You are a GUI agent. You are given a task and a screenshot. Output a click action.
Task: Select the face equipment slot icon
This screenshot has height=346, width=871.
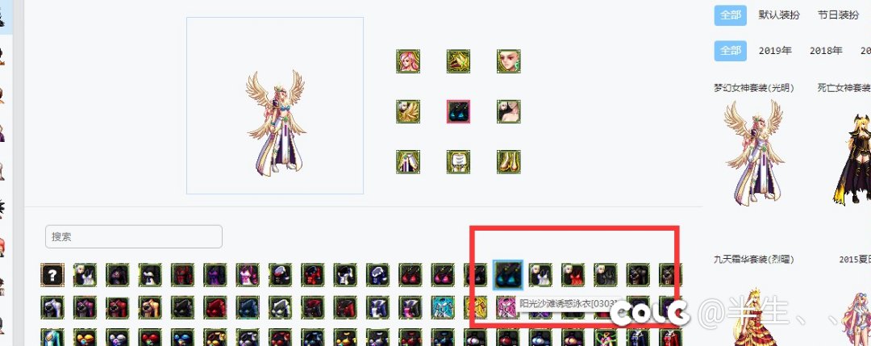pos(508,61)
